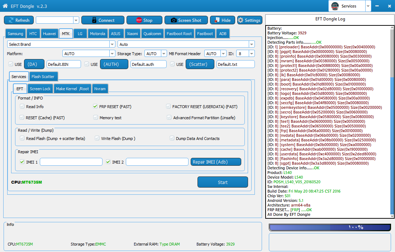Enable the Read Info checkbox
Image resolution: width=395 pixels, height=252 pixels.
(x=22, y=106)
